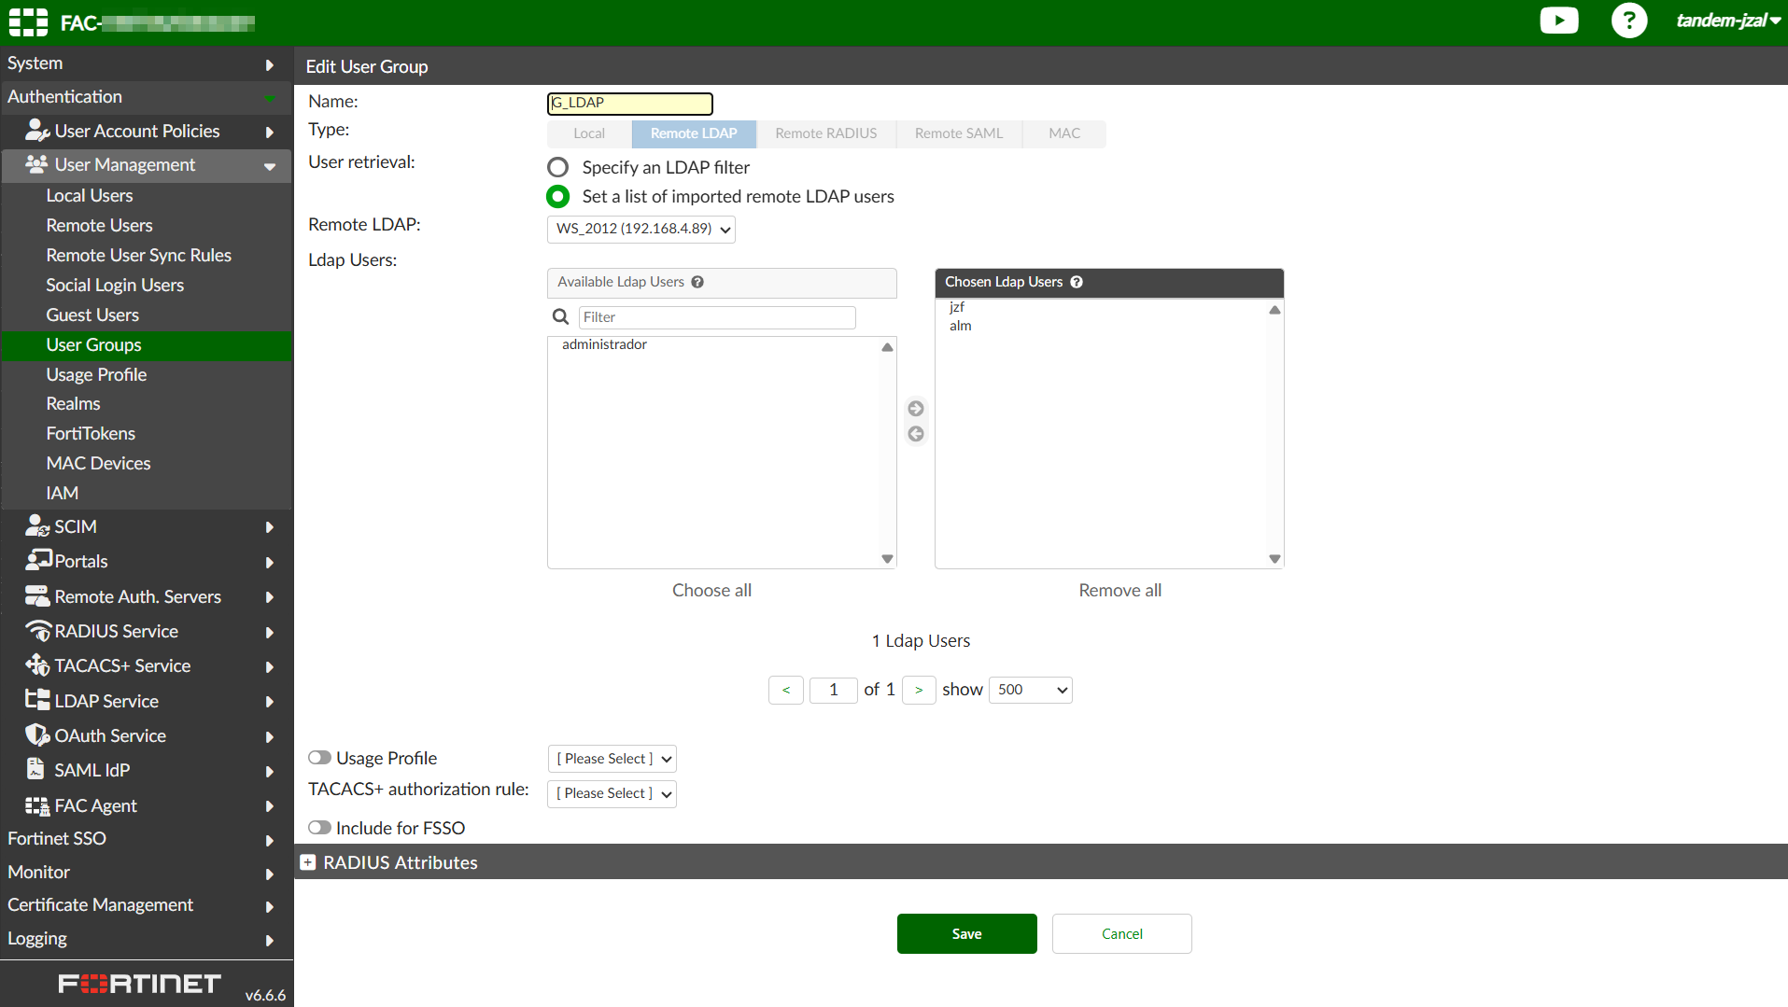
Task: Click the right arrow to choose user
Action: point(916,409)
